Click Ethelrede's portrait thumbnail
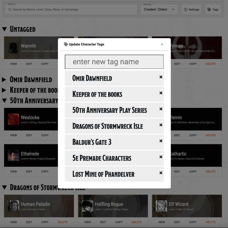228x228 pixels. (13, 155)
